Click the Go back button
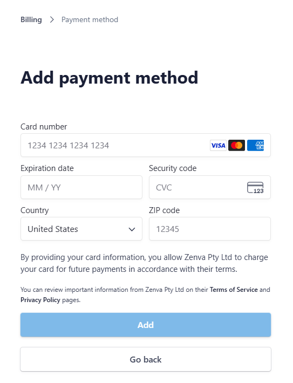 point(146,359)
